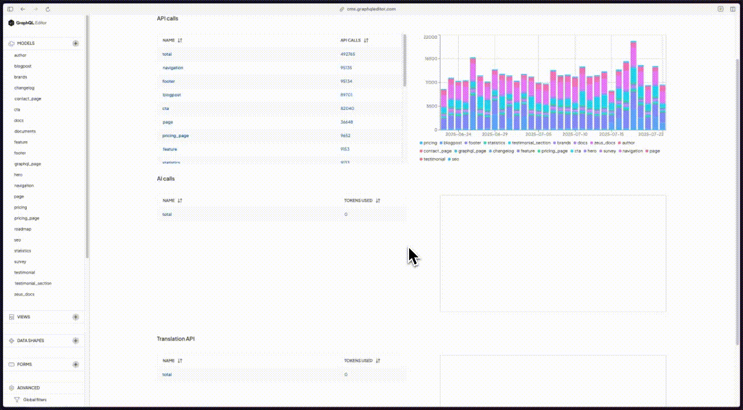Add a new view with the VIEWS plus icon
The image size is (743, 410).
pos(76,317)
